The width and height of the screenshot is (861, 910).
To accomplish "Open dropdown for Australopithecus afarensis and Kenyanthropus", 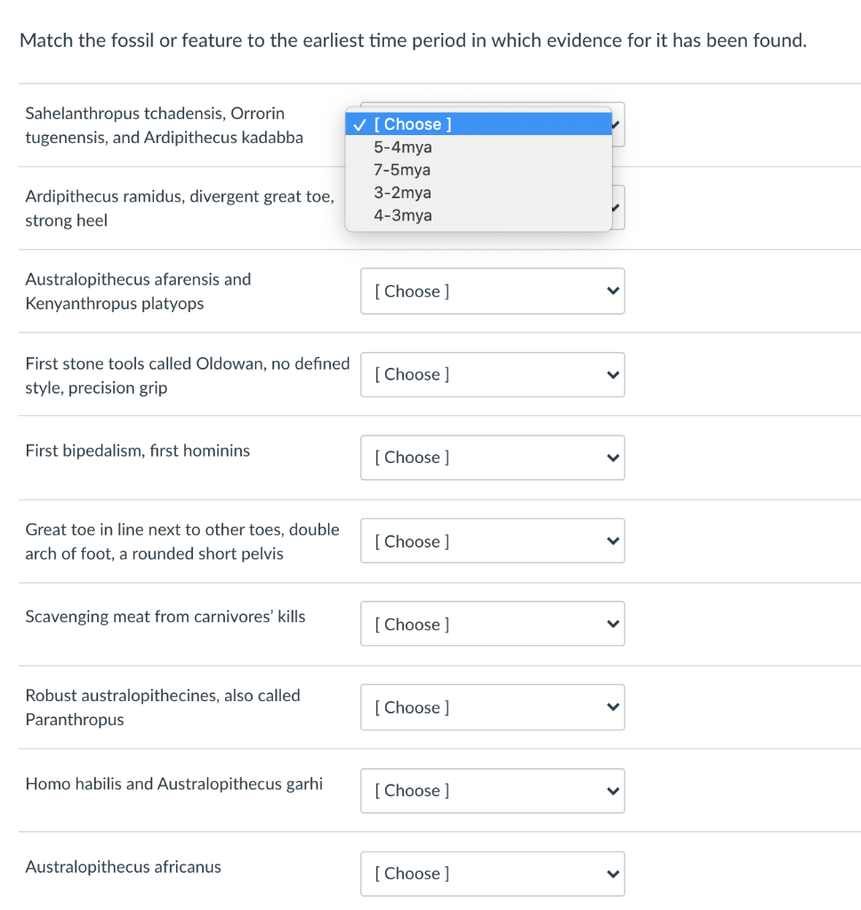I will (492, 291).
